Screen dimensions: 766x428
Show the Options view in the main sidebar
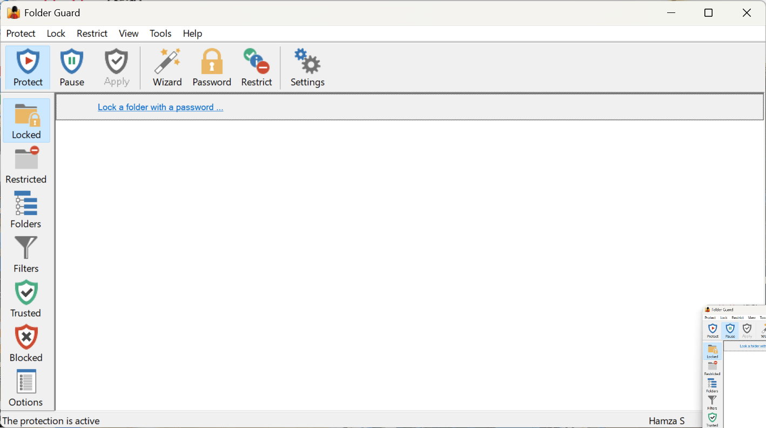[26, 388]
